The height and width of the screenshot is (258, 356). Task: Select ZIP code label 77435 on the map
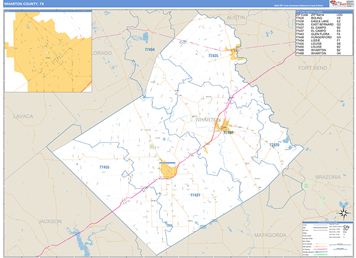[213, 56]
